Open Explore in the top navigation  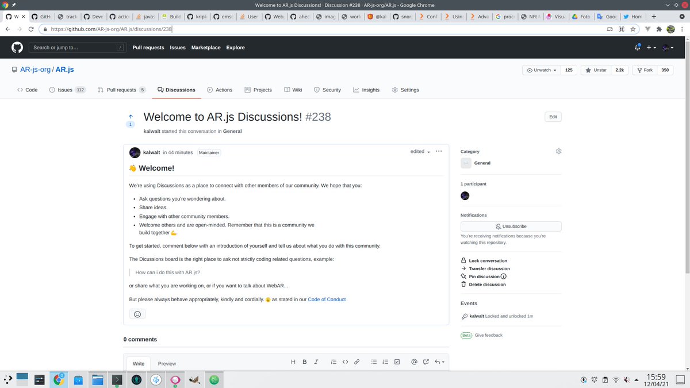[x=235, y=48]
